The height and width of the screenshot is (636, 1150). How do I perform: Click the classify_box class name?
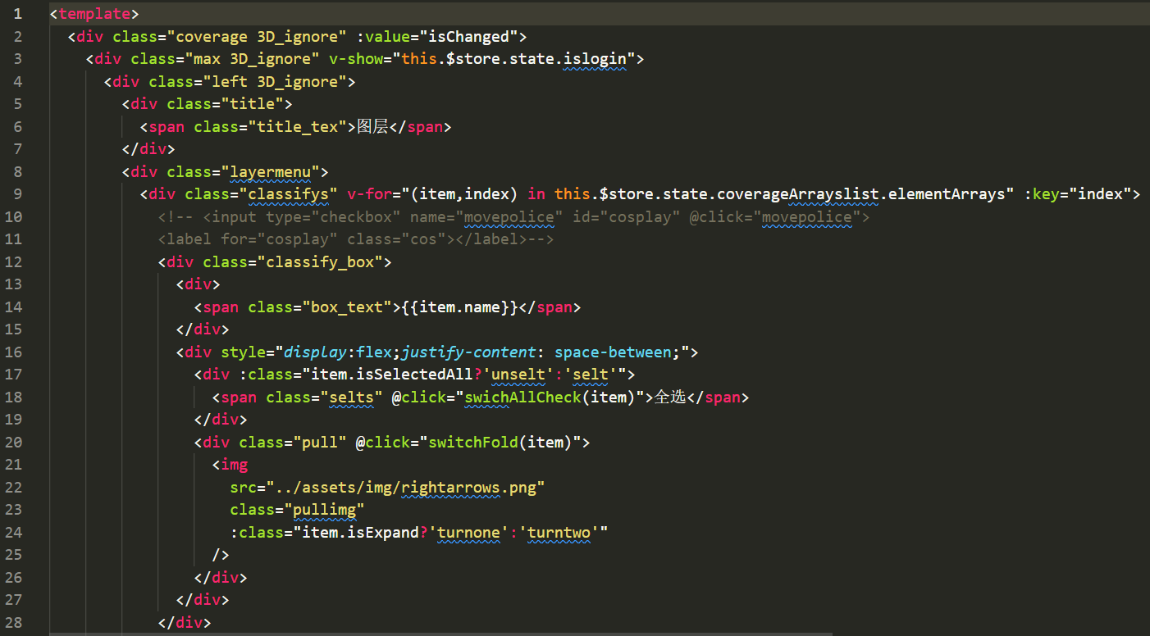tap(321, 262)
